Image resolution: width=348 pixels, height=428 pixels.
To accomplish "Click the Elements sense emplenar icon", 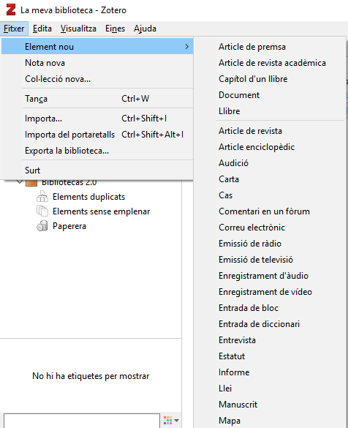I will [x=42, y=211].
